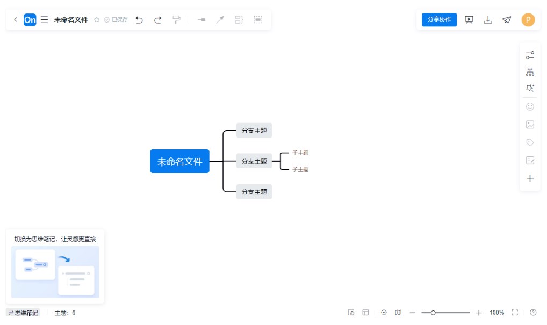Open the style settings sliders icon
The height and width of the screenshot is (325, 547).
point(530,55)
